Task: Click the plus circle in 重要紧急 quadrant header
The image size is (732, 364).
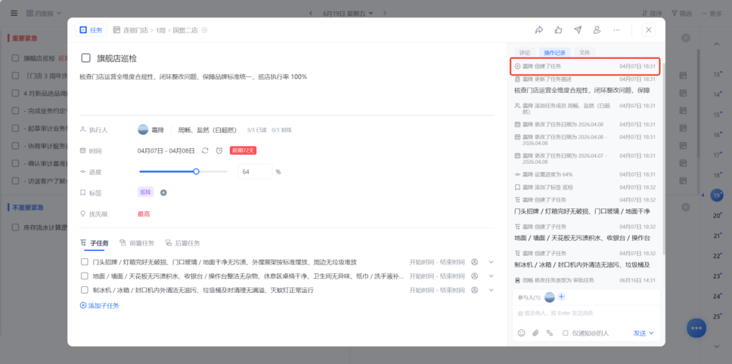Action: click(x=685, y=38)
